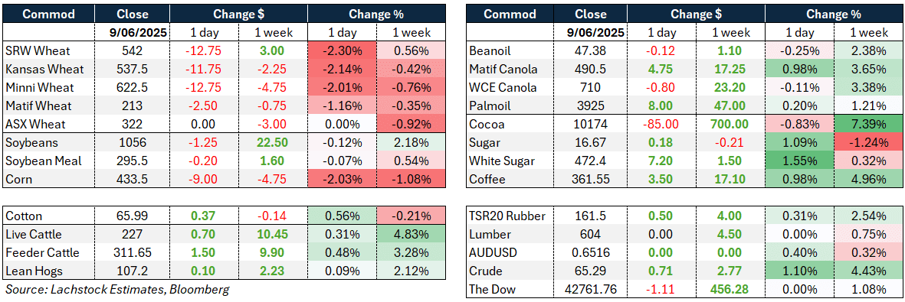The image size is (905, 302).
Task: Select the SRW Wheat commodity cell
Action: click(50, 50)
